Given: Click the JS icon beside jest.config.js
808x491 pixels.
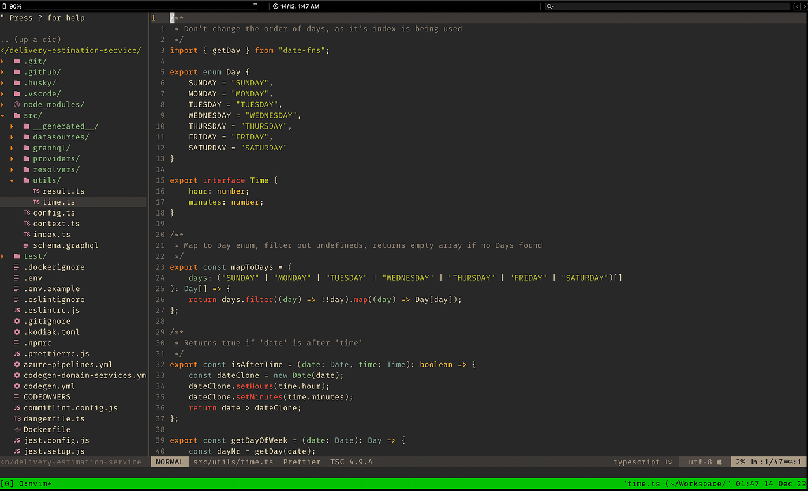Looking at the screenshot, I should click(x=17, y=440).
